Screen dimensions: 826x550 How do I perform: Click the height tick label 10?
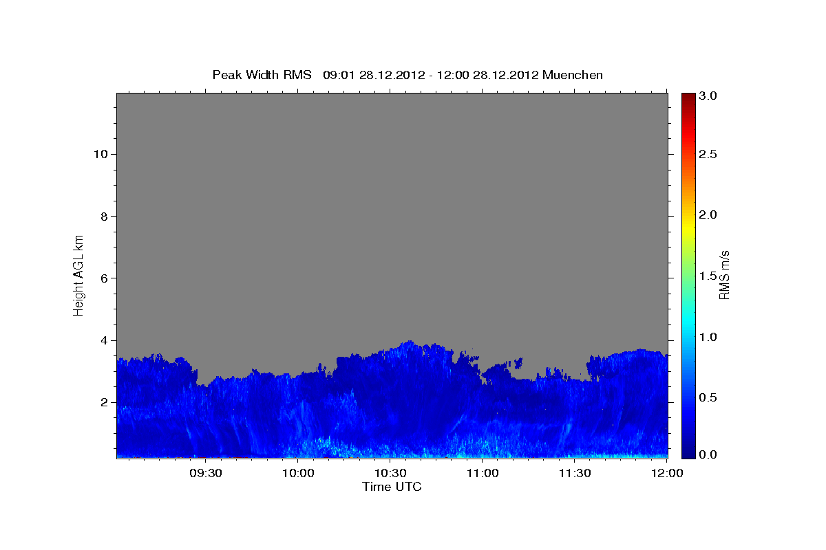click(x=101, y=154)
